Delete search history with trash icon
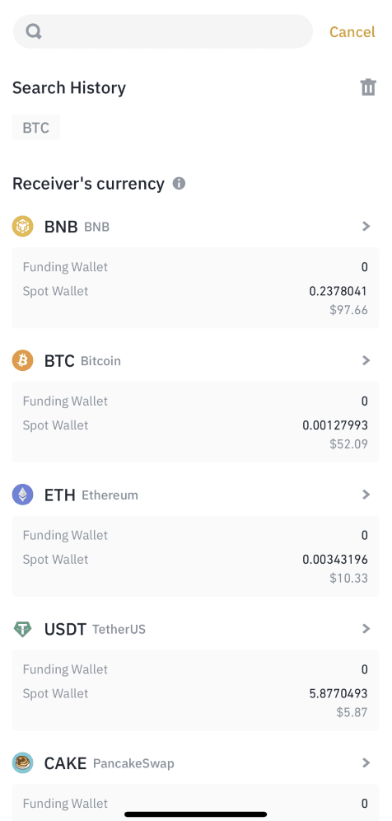 pyautogui.click(x=368, y=87)
